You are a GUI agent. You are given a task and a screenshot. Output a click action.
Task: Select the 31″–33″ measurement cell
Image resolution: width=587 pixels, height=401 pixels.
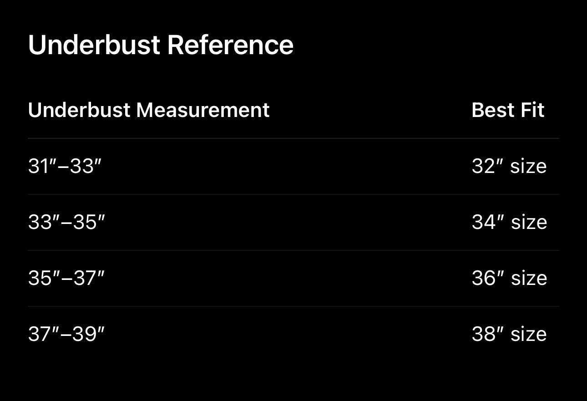(64, 167)
